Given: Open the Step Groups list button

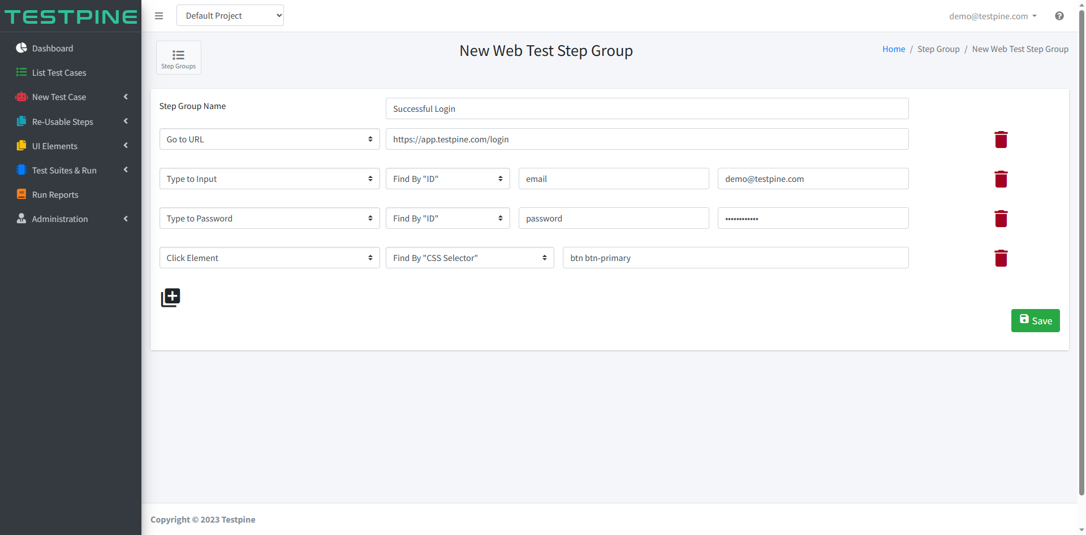Looking at the screenshot, I should (x=179, y=58).
